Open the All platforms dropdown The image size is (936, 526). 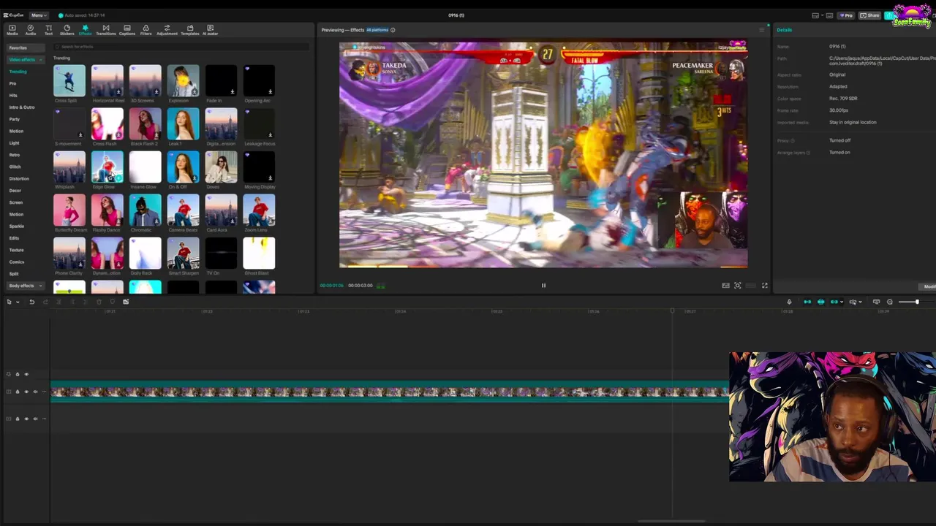(x=377, y=30)
